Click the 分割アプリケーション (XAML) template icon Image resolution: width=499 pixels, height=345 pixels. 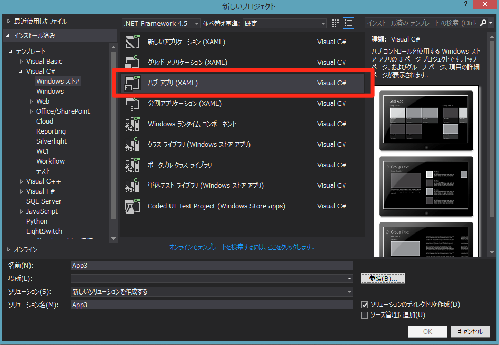point(132,104)
